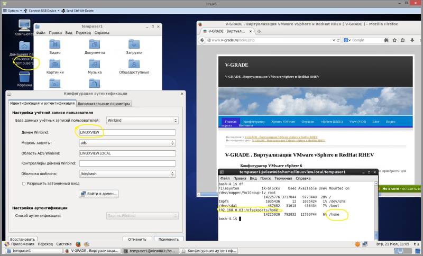Switch to tempuser1@view003 terminal taskbar item

tap(150, 251)
